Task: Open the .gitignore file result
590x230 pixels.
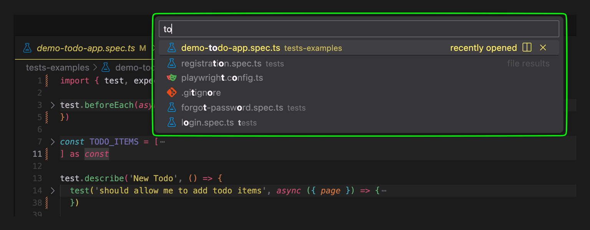Action: [x=359, y=93]
